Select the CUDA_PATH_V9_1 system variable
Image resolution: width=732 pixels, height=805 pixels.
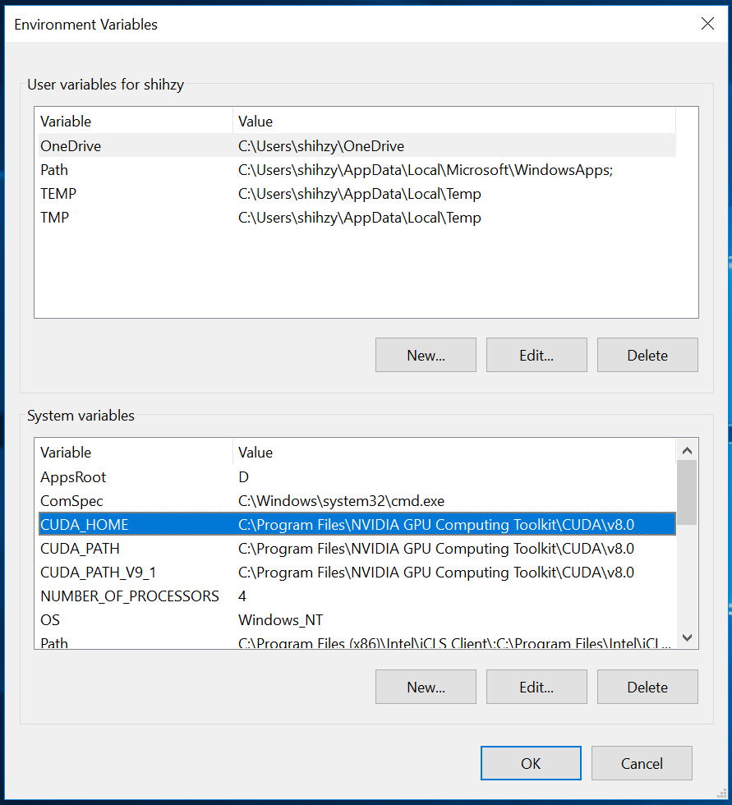[x=357, y=572]
